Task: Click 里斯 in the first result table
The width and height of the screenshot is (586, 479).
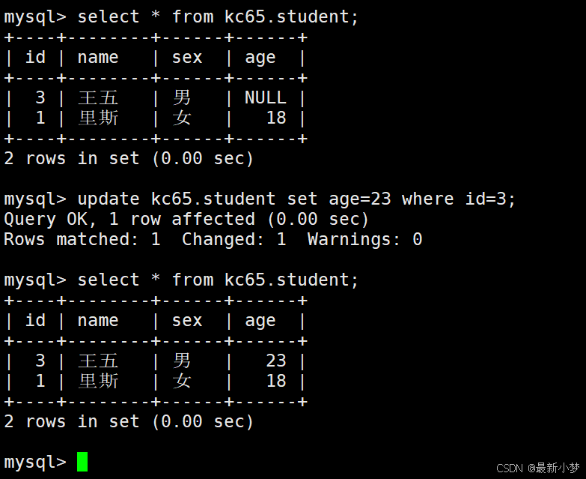Action: coord(98,118)
